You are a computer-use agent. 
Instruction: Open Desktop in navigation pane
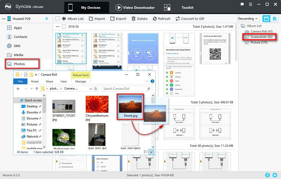click(31, 106)
